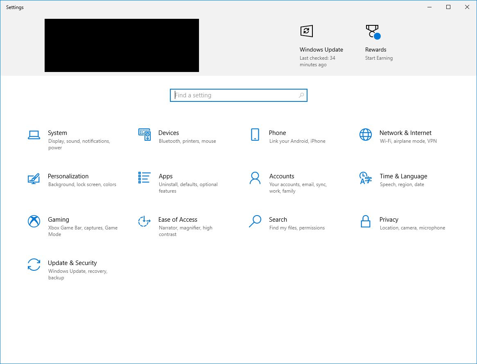Open the System laptop icon
The height and width of the screenshot is (364, 477).
34,135
